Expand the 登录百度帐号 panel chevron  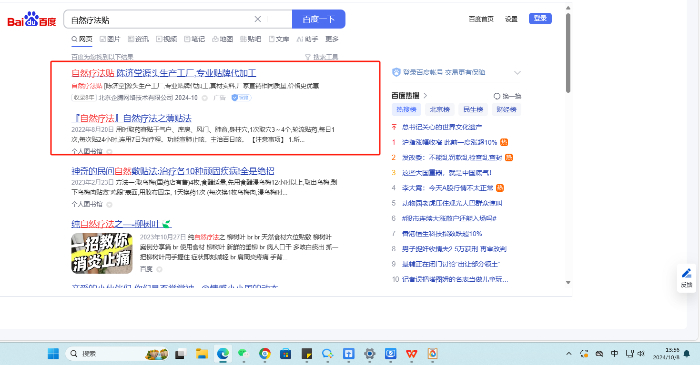click(517, 73)
